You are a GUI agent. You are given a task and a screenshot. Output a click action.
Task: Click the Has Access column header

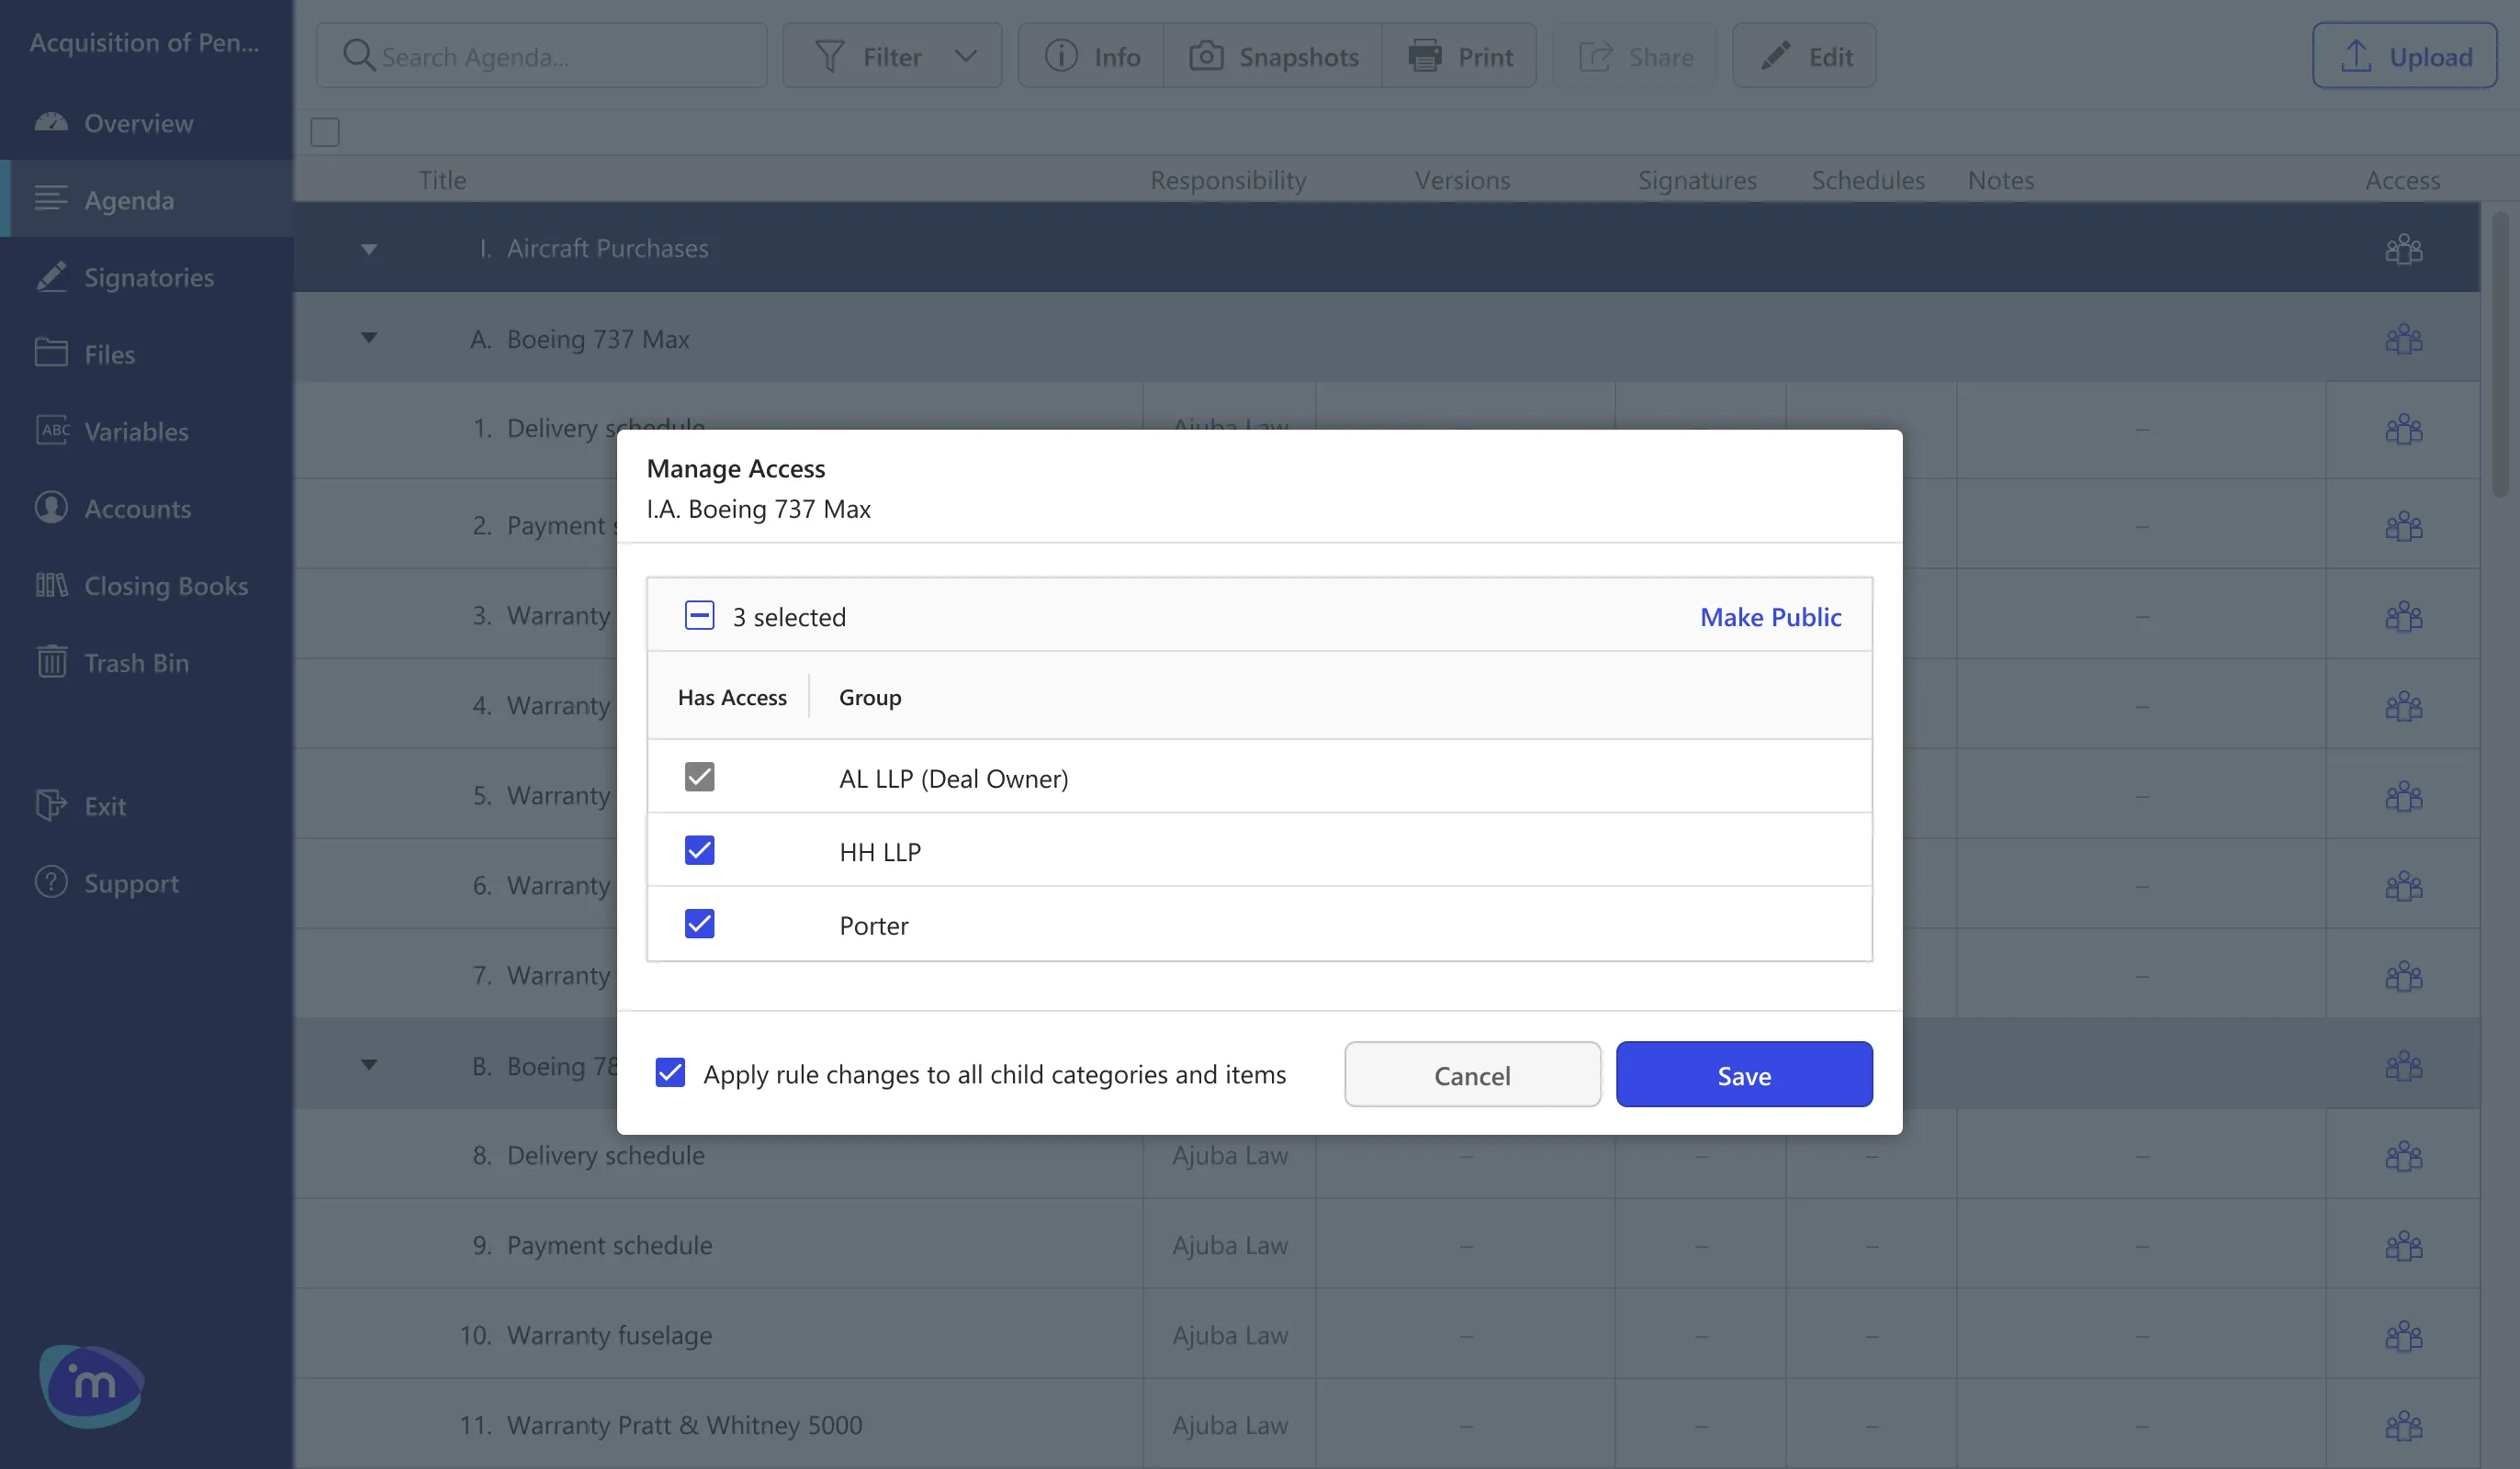click(732, 697)
